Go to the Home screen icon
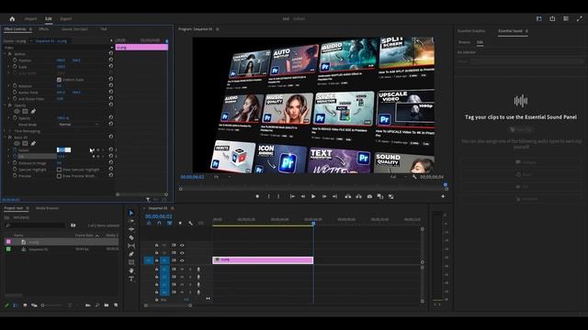 click(x=12, y=18)
